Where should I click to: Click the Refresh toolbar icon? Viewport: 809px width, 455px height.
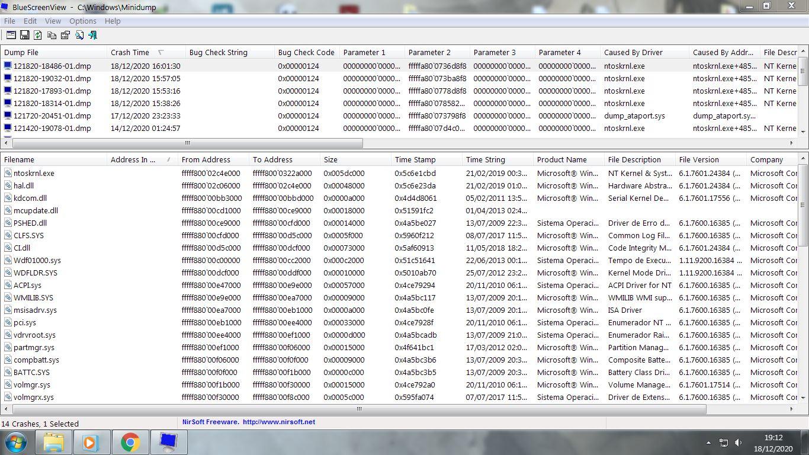point(38,36)
